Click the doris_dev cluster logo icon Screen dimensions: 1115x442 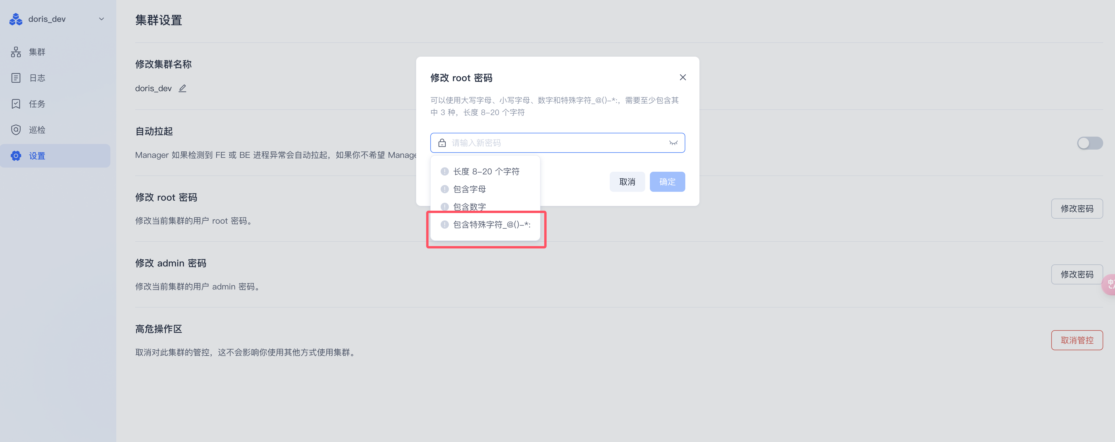coord(16,19)
